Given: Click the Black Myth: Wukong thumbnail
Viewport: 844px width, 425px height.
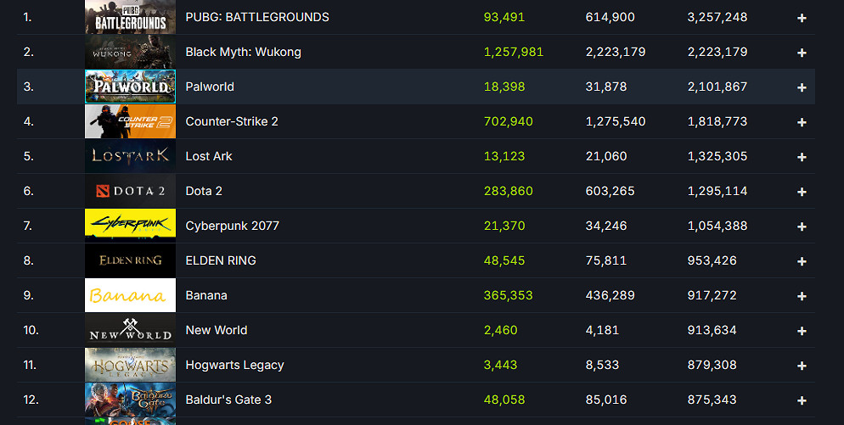Looking at the screenshot, I should tap(130, 52).
